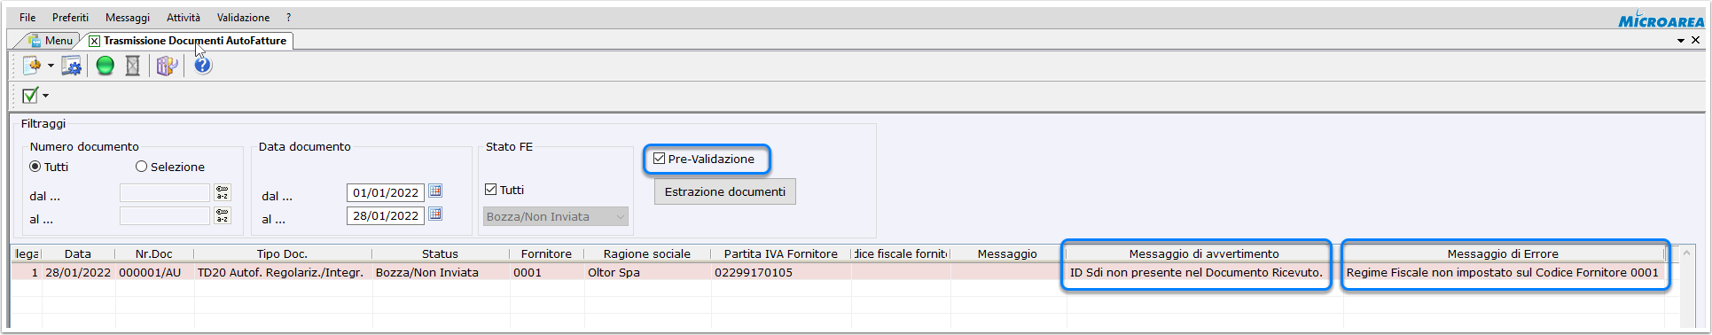Click the lookup icon beside 'dal' document number
This screenshot has height=335, width=1712.
(x=223, y=192)
